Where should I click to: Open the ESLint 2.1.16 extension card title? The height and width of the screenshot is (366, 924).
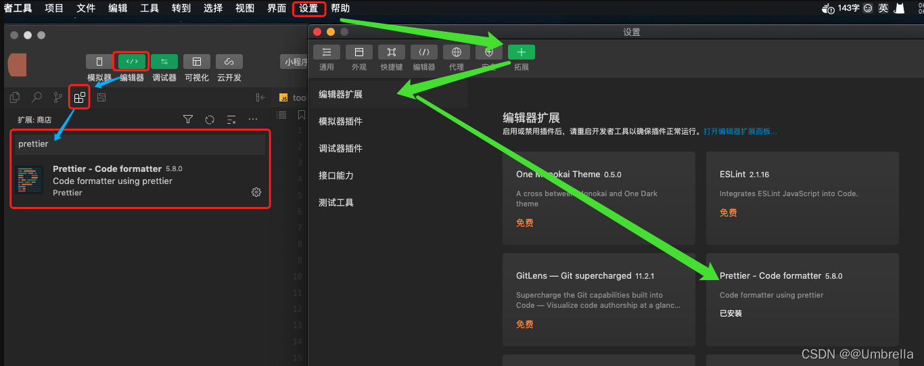coord(744,174)
